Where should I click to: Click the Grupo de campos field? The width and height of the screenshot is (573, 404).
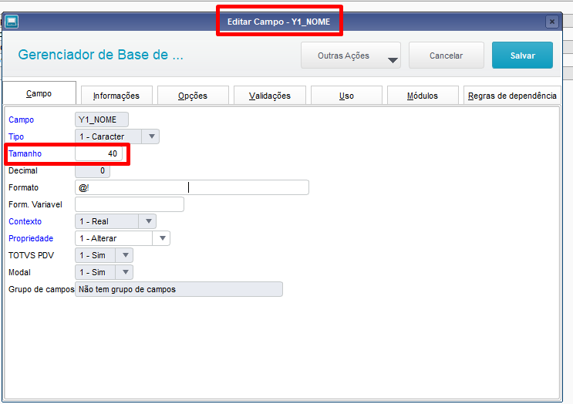click(179, 289)
